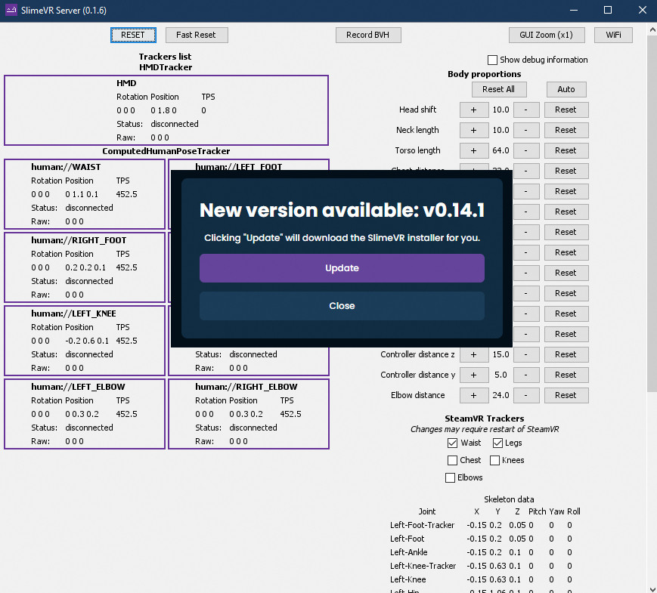Click the HMD tracker title
The width and height of the screenshot is (657, 593).
click(x=126, y=83)
